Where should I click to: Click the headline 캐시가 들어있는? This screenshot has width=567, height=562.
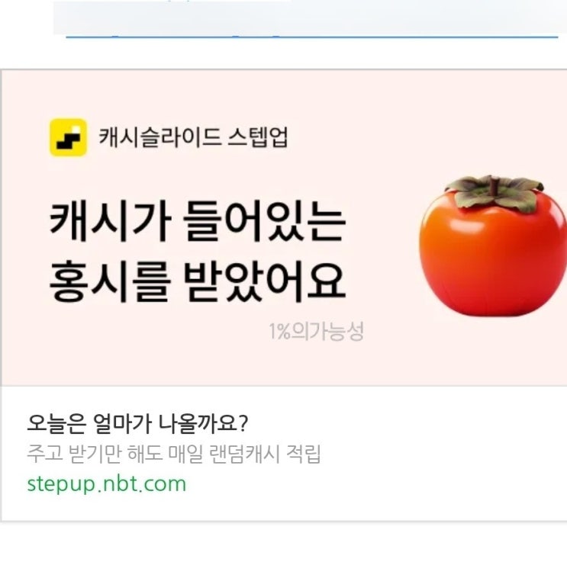(x=198, y=221)
